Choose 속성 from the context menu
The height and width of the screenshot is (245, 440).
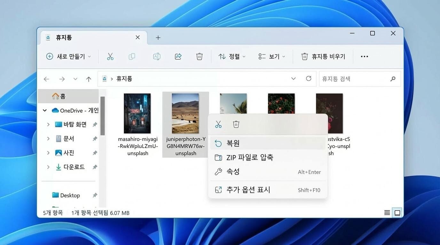[x=268, y=172]
